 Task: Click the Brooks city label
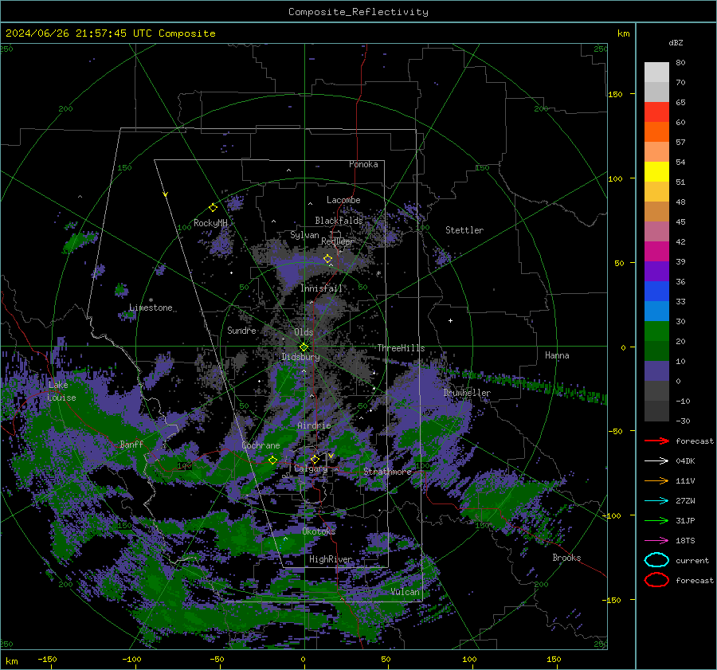pyautogui.click(x=566, y=558)
